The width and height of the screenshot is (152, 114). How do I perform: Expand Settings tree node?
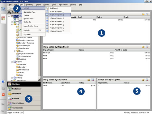(12, 78)
